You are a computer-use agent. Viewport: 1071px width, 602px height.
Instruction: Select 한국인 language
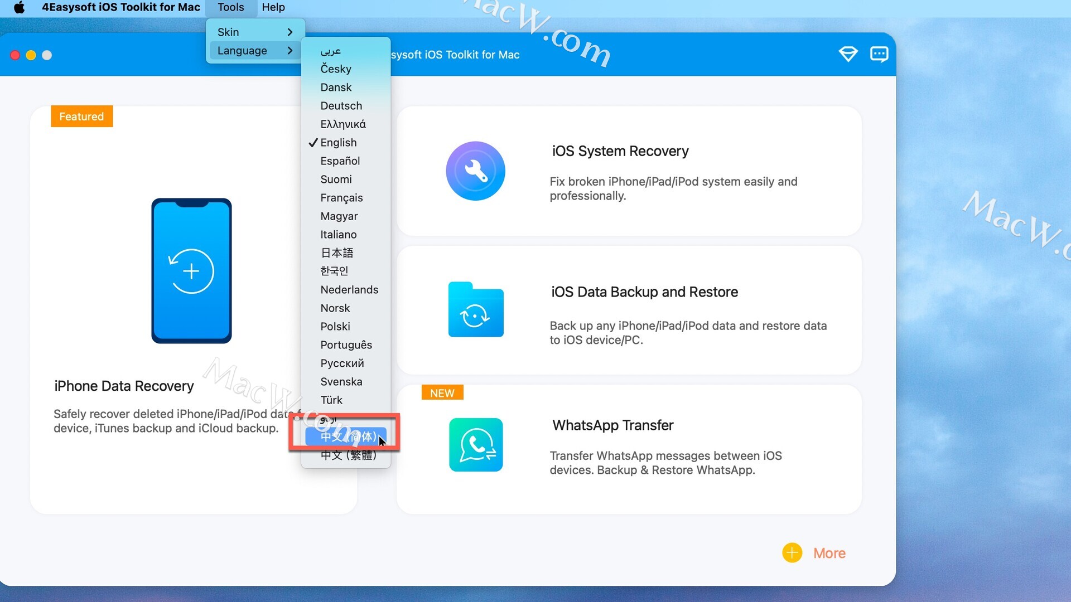click(x=346, y=271)
